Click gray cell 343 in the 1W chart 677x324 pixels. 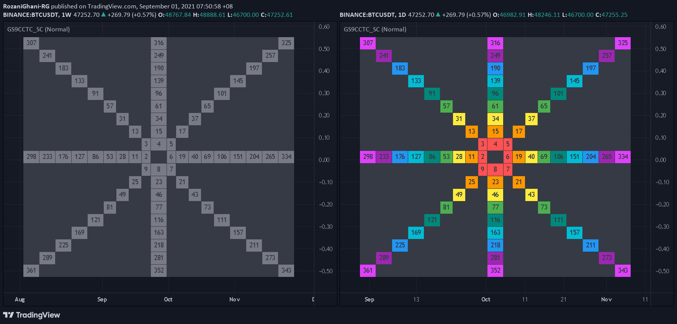(286, 270)
